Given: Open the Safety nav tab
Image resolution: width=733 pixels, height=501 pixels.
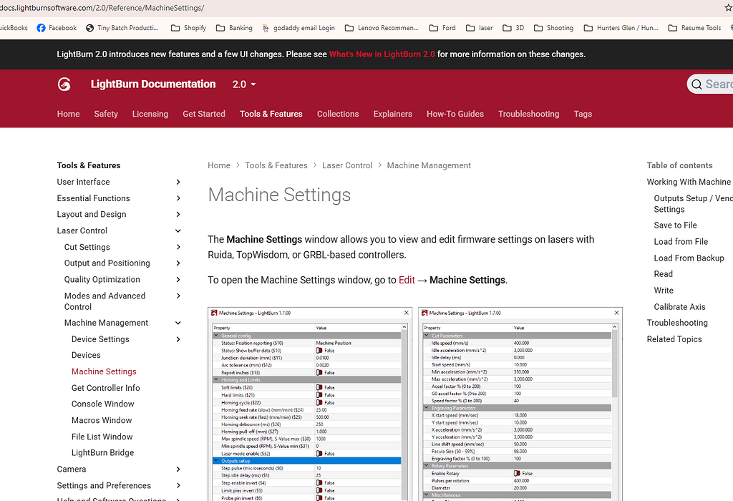Looking at the screenshot, I should click(106, 114).
